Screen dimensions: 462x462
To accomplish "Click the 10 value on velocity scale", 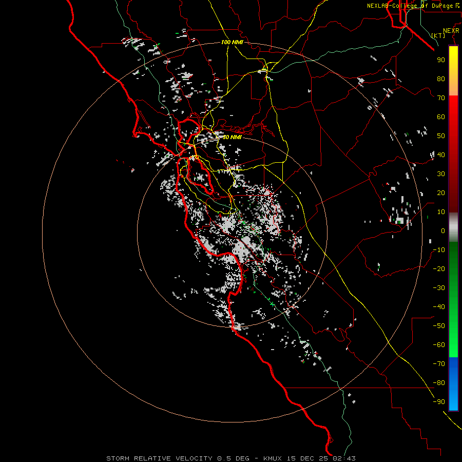I will click(441, 212).
